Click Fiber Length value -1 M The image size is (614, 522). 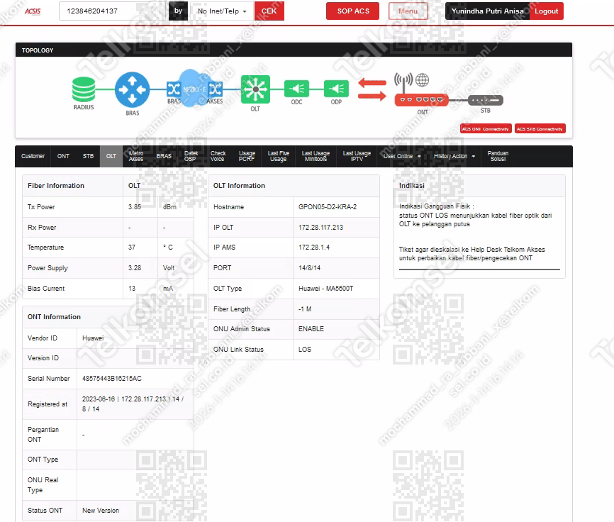pyautogui.click(x=305, y=309)
